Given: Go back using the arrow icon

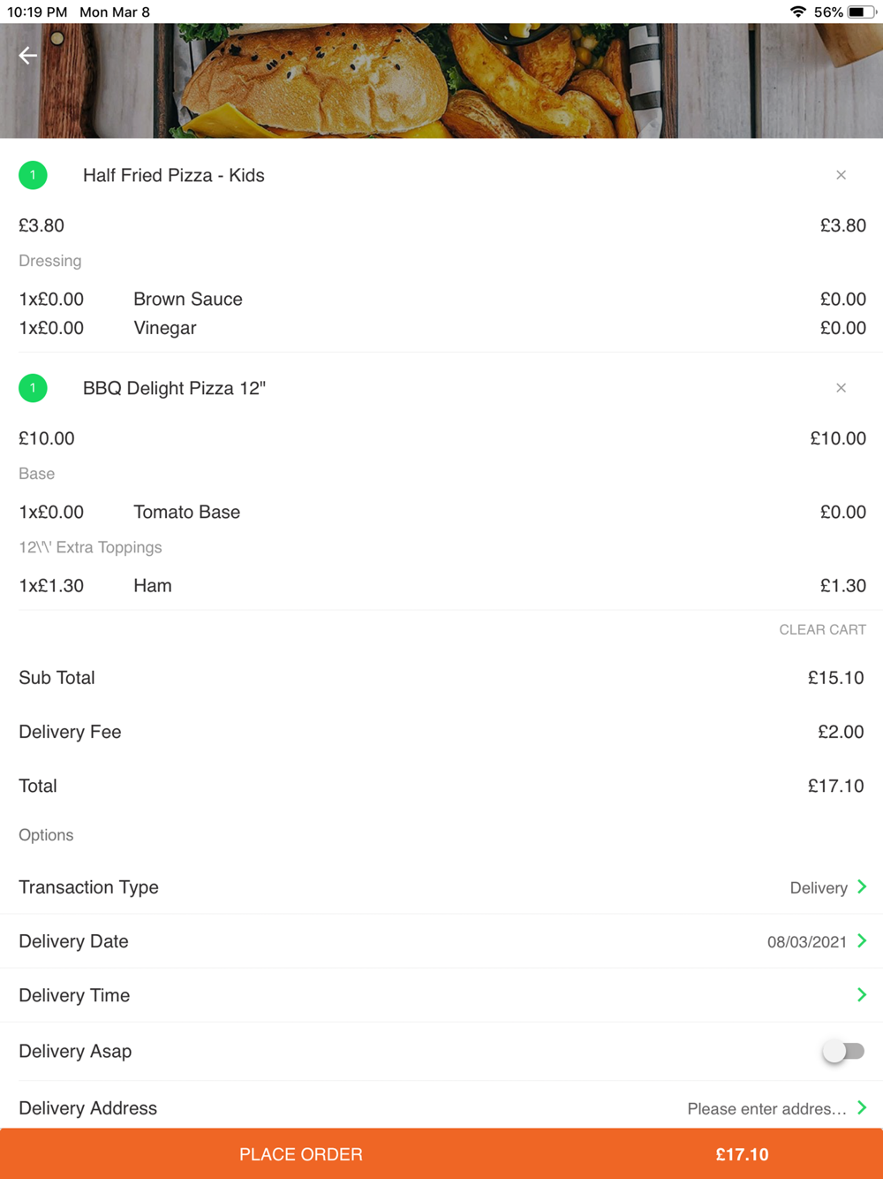Looking at the screenshot, I should coord(28,56).
